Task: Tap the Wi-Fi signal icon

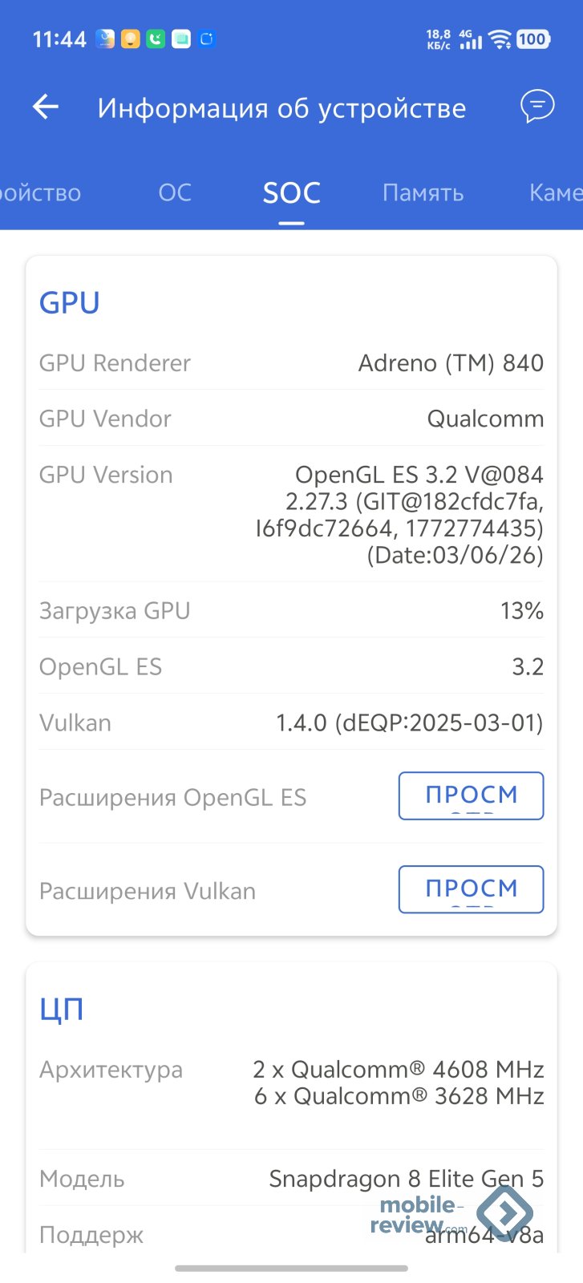Action: pyautogui.click(x=500, y=39)
